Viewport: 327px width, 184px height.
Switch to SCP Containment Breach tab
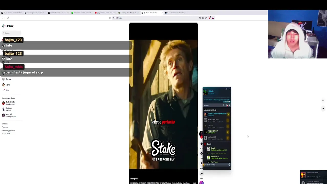click(176, 13)
